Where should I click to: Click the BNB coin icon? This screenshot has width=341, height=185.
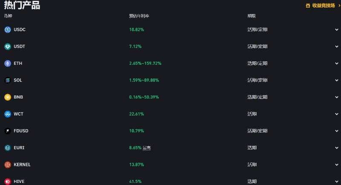pyautogui.click(x=8, y=97)
